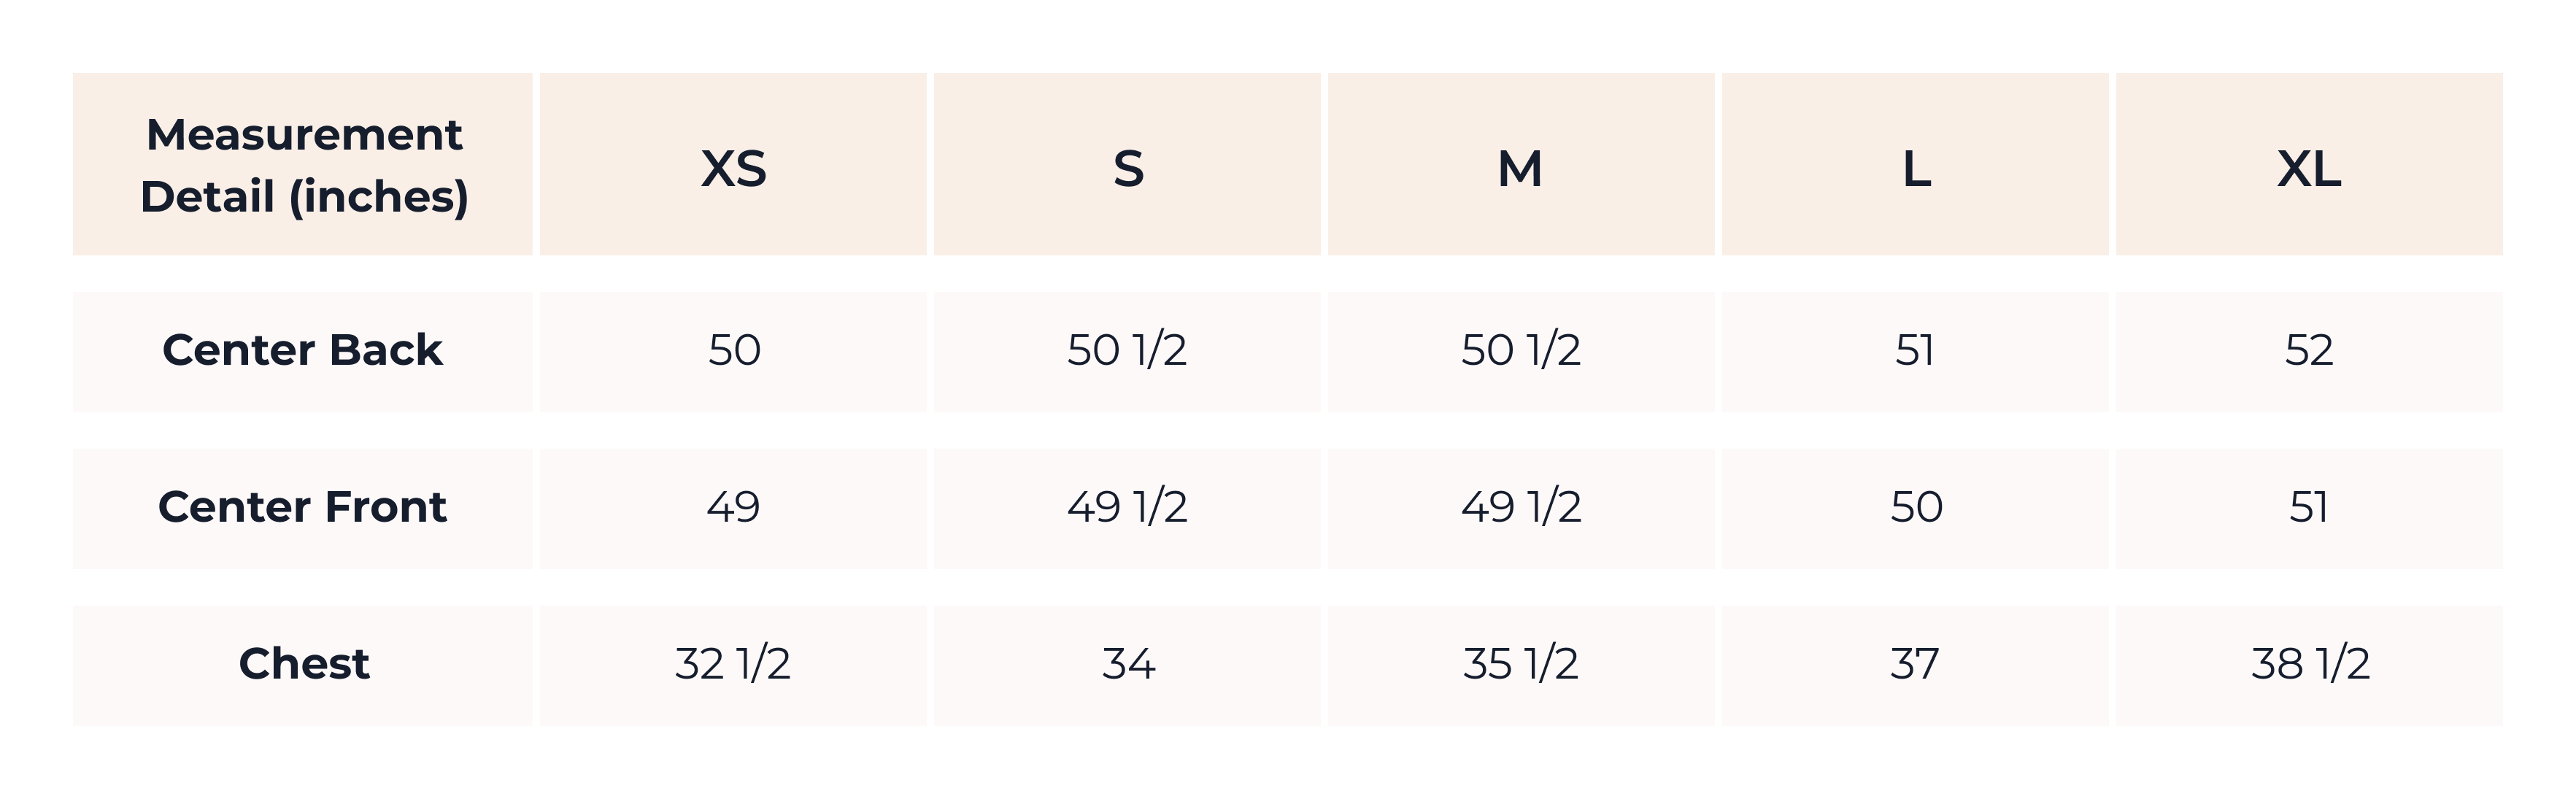Click the Center Back row label

[x=303, y=351]
